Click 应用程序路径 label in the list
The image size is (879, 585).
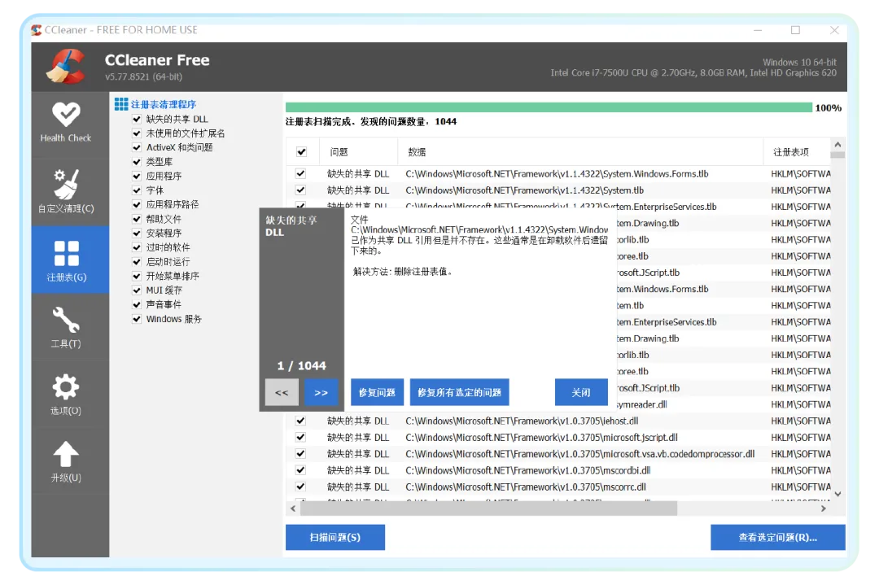[173, 204]
